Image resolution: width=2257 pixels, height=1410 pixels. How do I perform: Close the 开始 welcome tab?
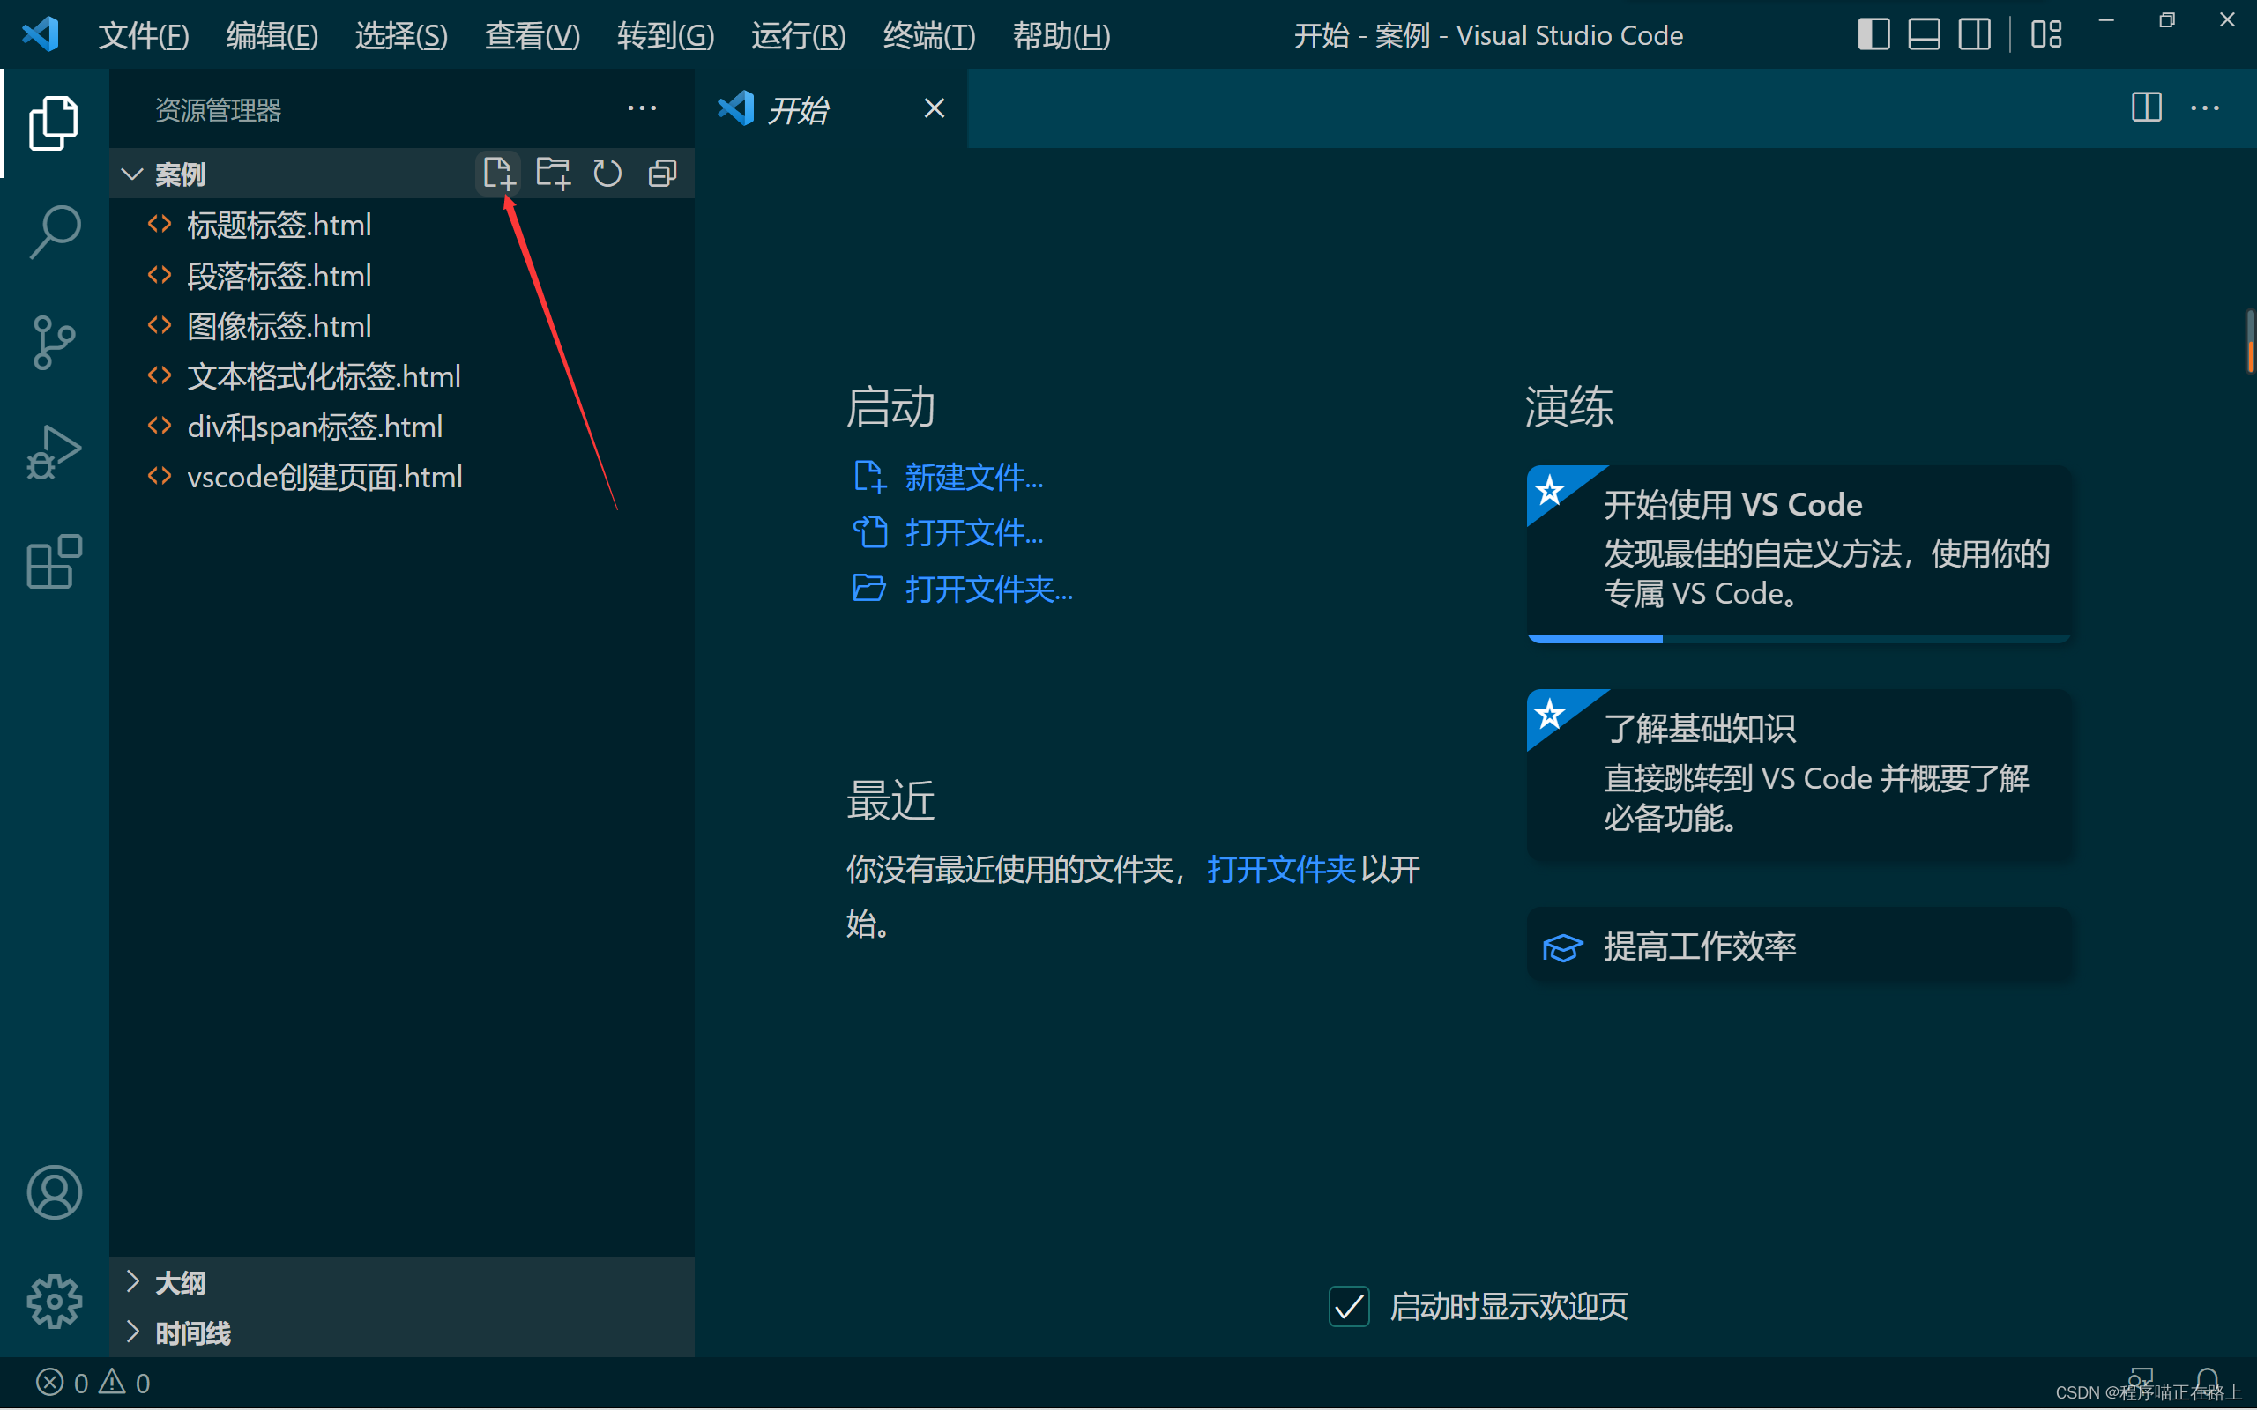coord(934,109)
